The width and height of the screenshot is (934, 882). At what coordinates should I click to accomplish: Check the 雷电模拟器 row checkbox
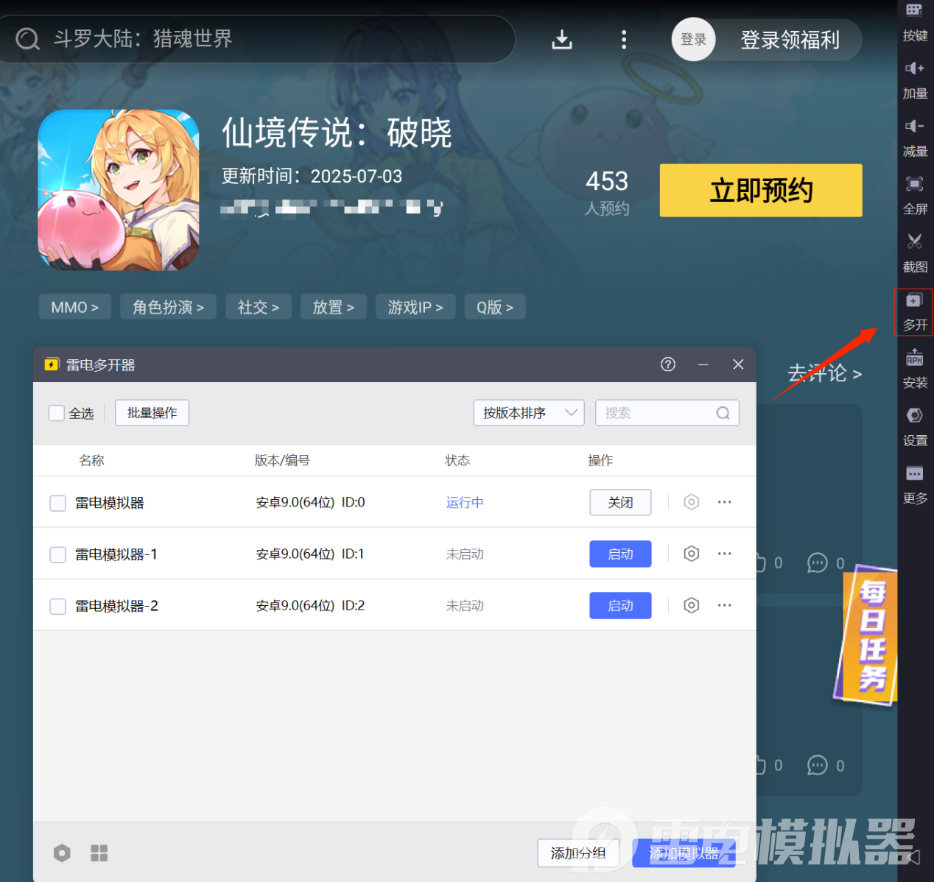(x=57, y=503)
